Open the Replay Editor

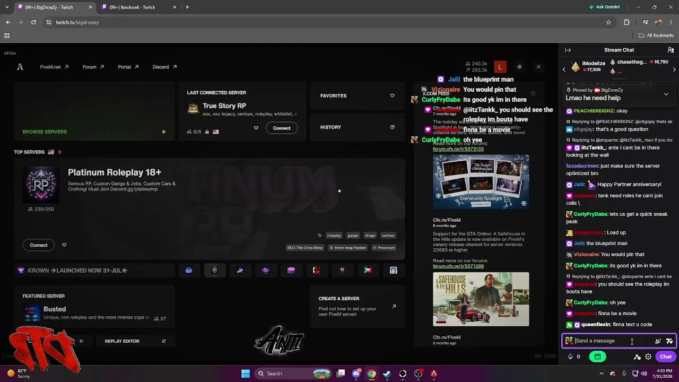point(135,341)
